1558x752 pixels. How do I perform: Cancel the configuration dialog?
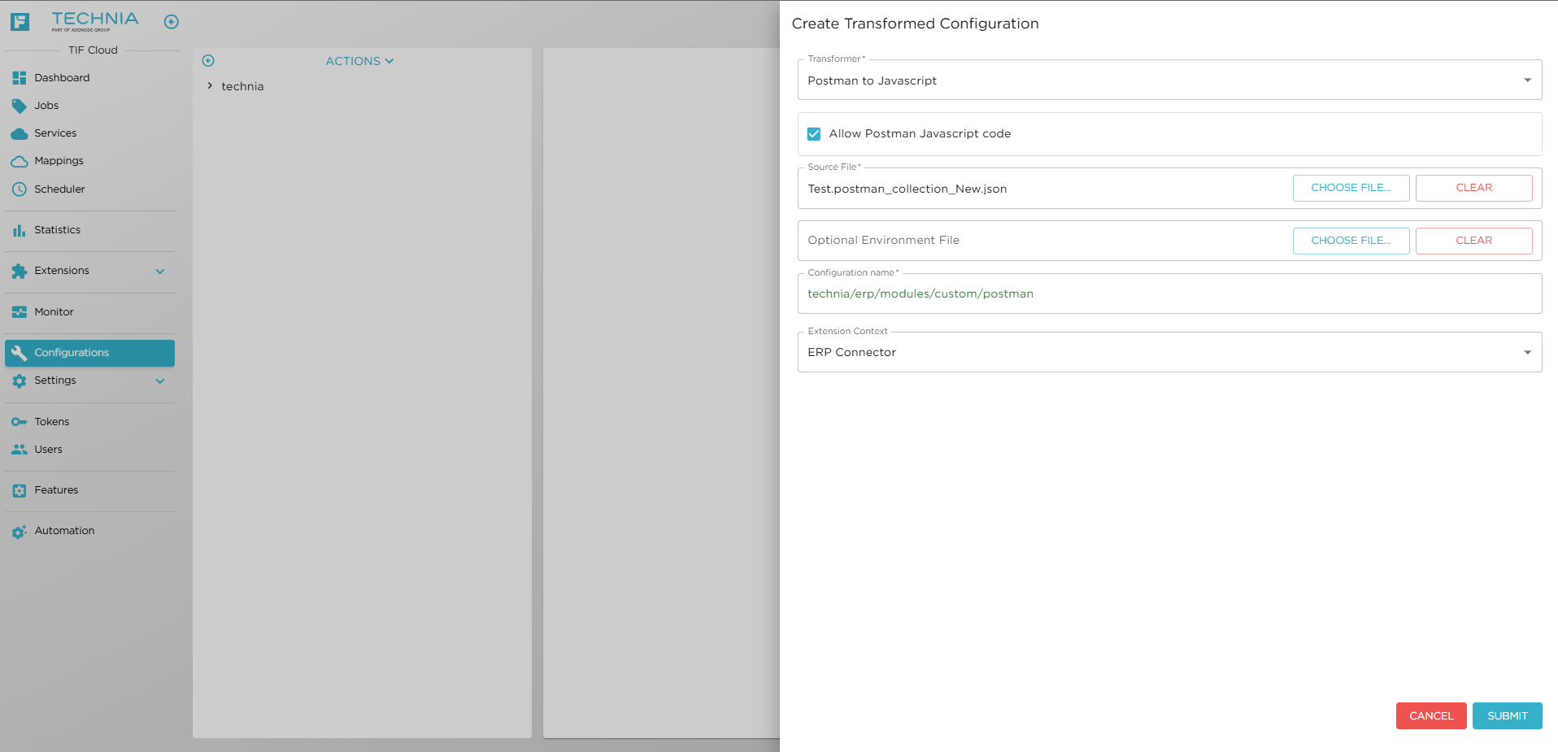[1430, 715]
